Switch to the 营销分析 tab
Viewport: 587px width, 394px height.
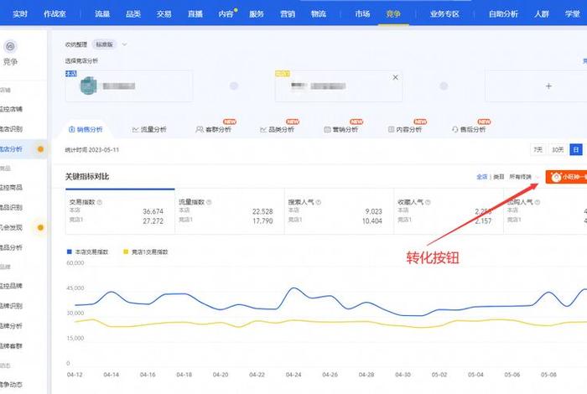340,129
